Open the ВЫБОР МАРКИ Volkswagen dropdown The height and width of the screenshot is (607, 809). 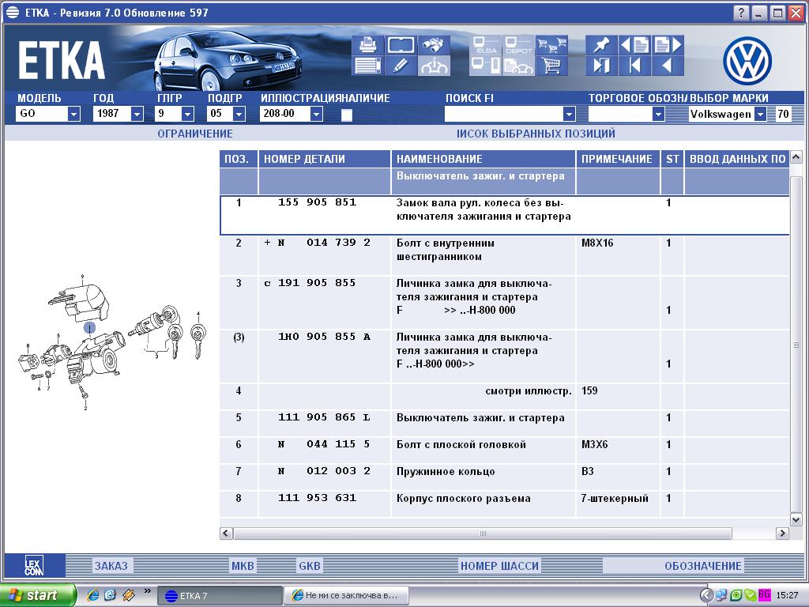[x=760, y=114]
